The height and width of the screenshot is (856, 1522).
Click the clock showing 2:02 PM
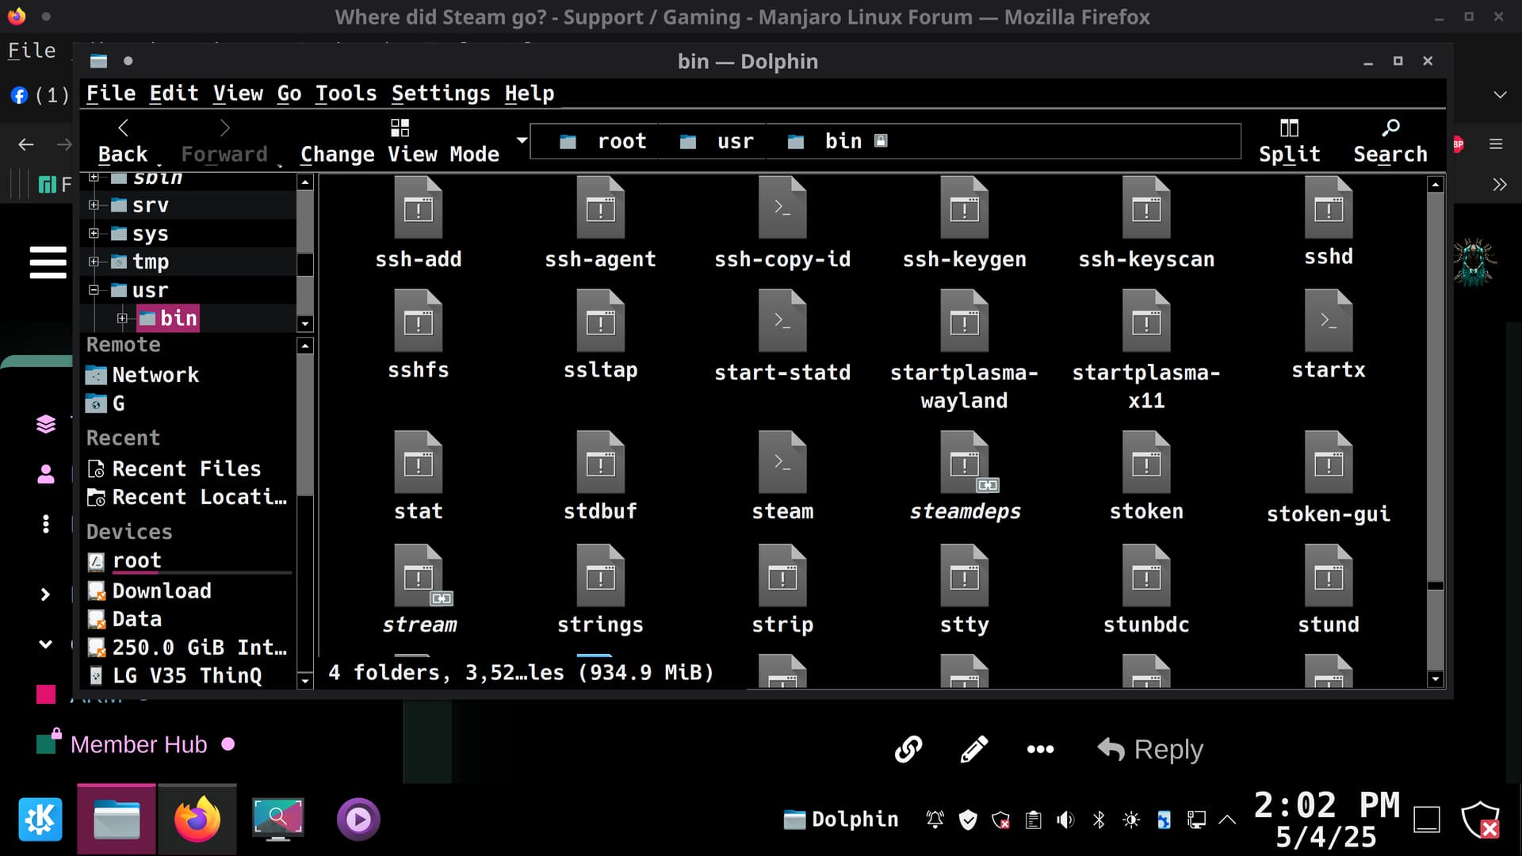pos(1326,804)
